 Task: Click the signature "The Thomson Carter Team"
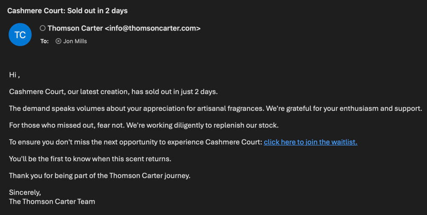tap(52, 201)
